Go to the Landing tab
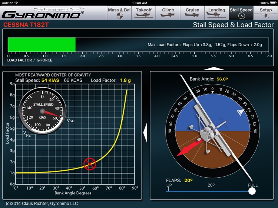The image size is (278, 208). click(216, 13)
